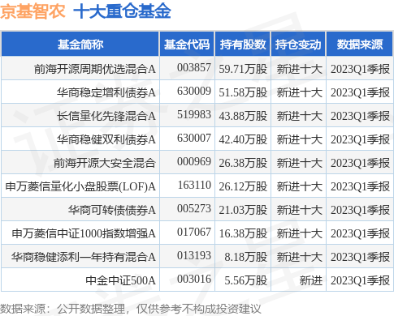Click fund code 519983
394x316 pixels.
click(x=194, y=114)
